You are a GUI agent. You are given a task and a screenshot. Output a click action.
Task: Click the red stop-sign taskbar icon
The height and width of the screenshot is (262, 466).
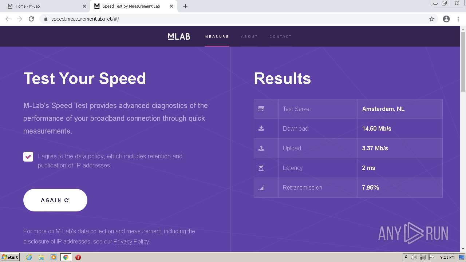78,257
